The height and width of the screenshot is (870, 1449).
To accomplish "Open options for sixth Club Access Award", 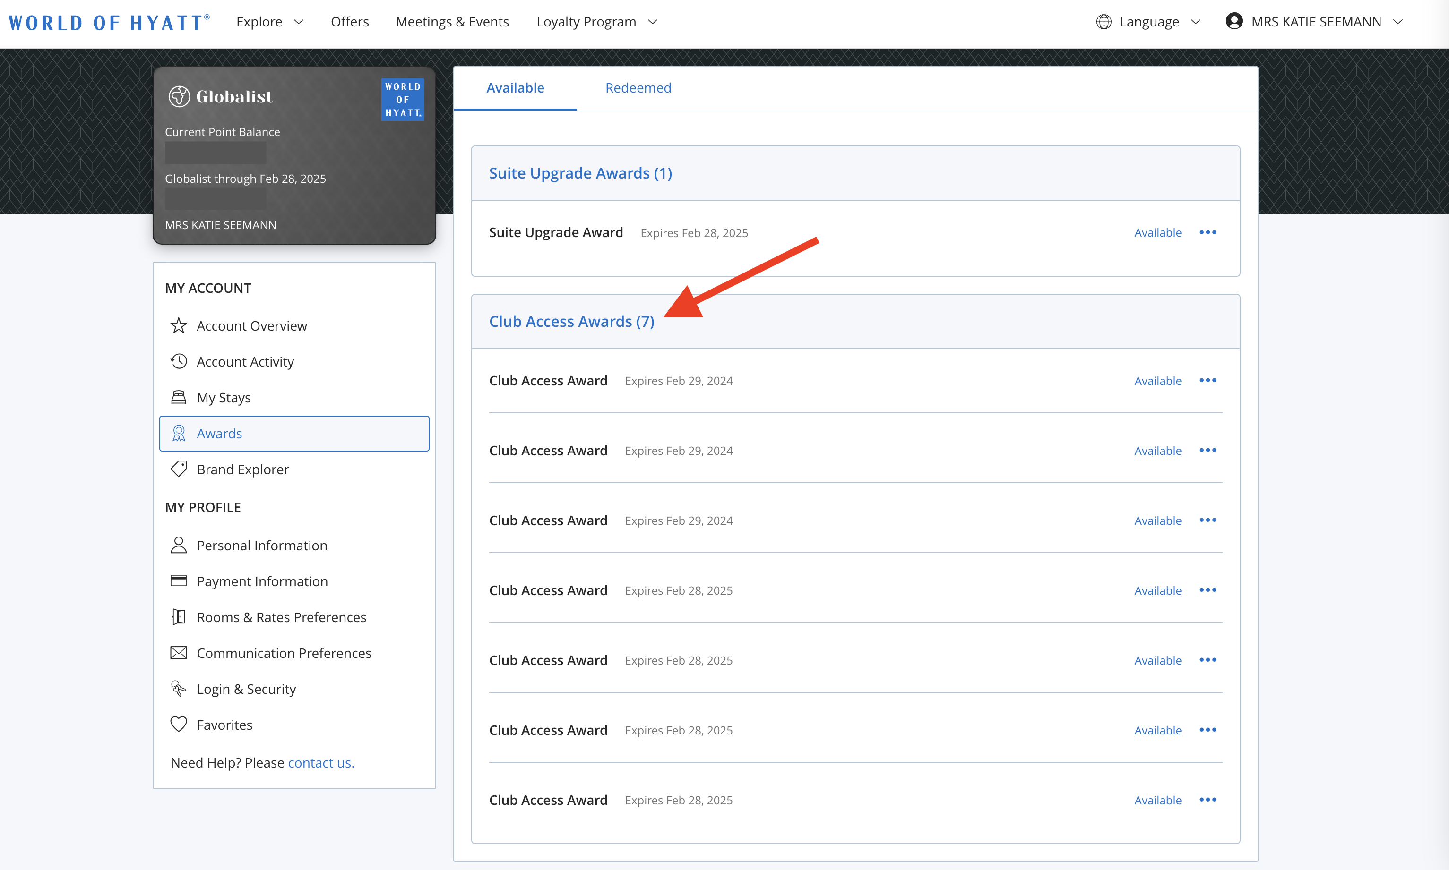I will coord(1208,729).
